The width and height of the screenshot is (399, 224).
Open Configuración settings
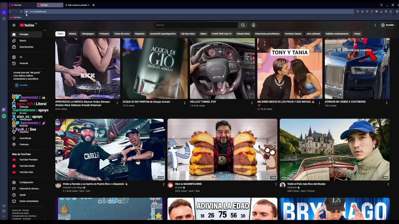coord(26,182)
